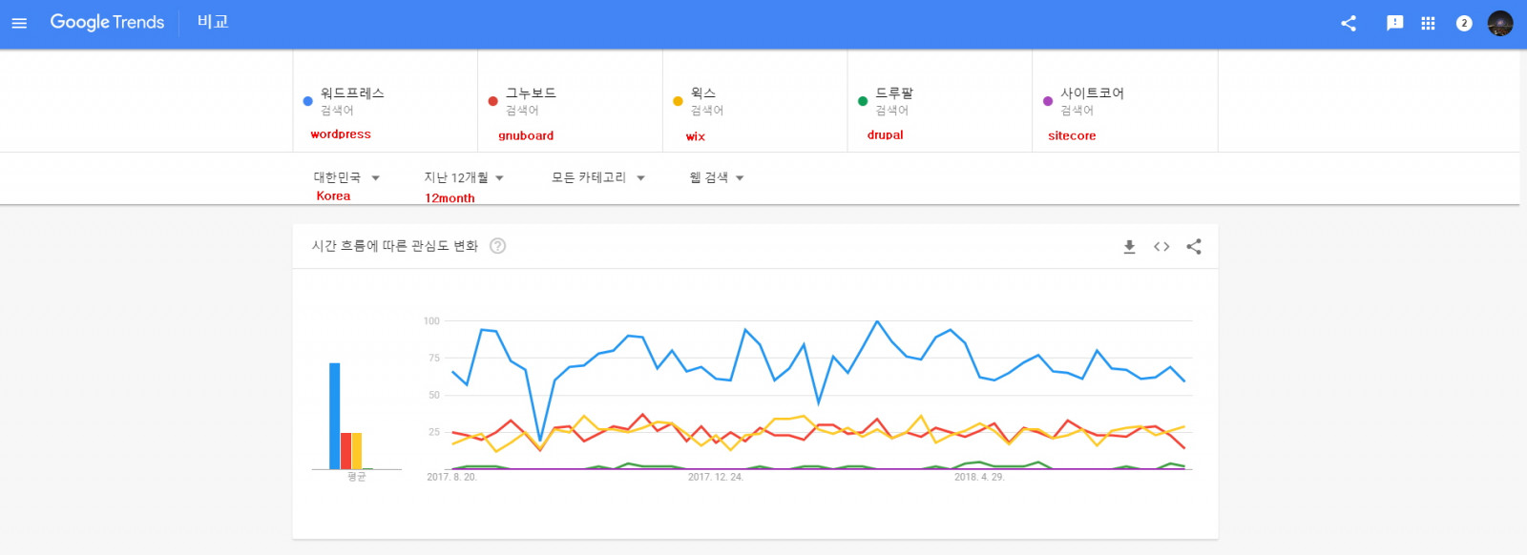Open the help icon beside chart title
Viewport: 1527px width, 555px height.
[x=497, y=246]
